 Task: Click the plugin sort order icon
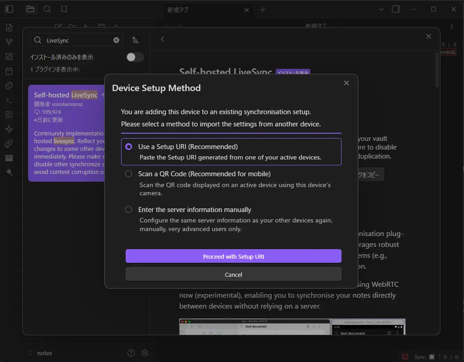tap(136, 40)
